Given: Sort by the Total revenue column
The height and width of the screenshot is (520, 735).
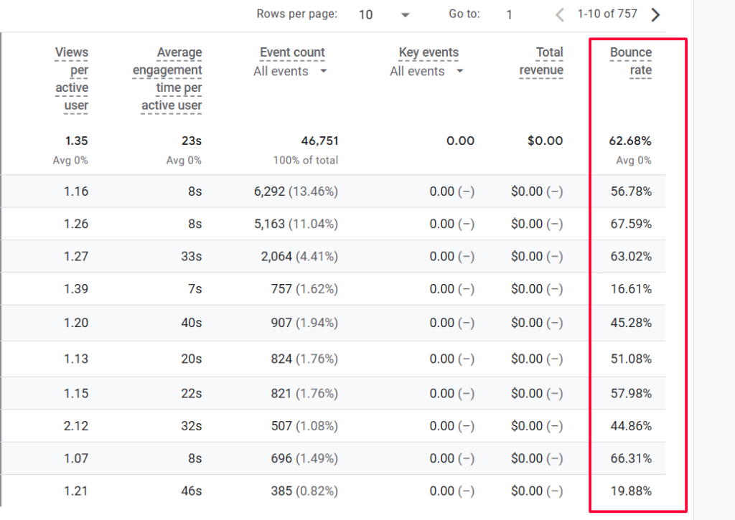Looking at the screenshot, I should (541, 62).
